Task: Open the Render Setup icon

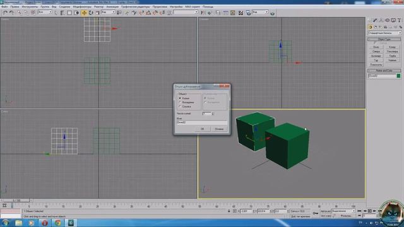Action: click(x=248, y=13)
